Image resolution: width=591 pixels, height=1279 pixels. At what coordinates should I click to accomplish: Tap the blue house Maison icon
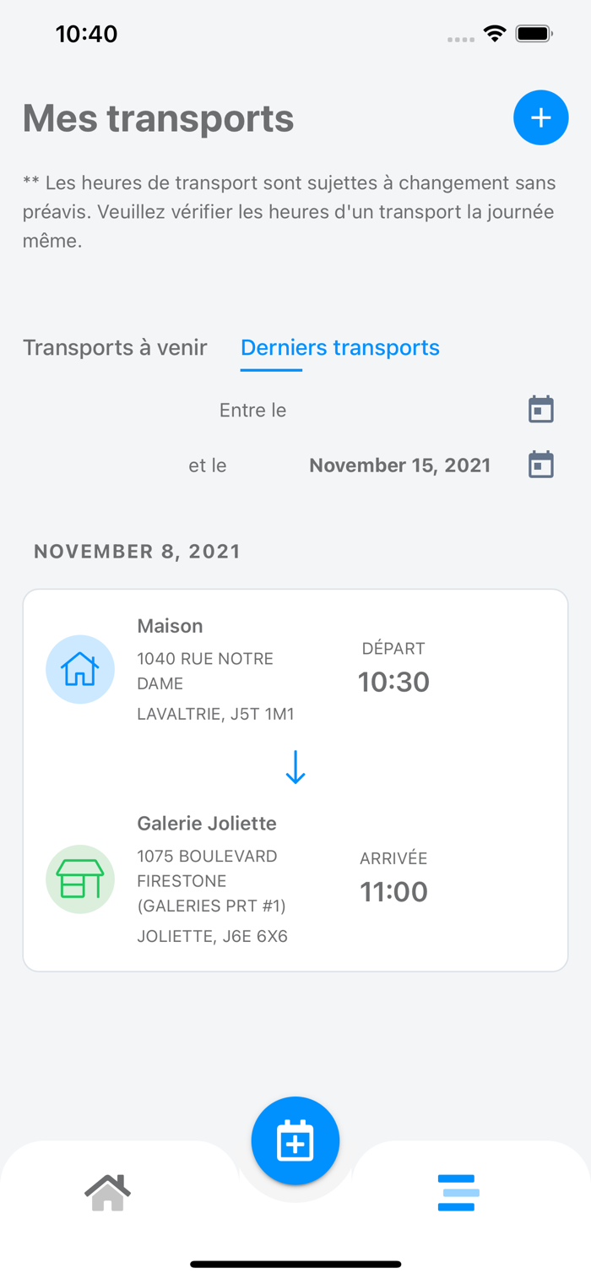pyautogui.click(x=80, y=669)
